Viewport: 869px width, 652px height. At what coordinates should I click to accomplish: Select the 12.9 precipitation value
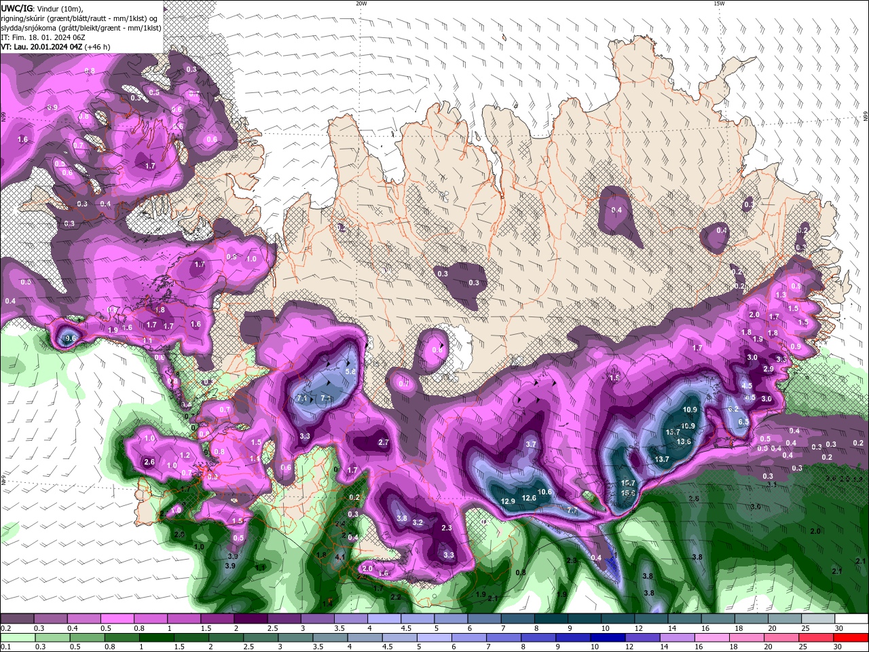coord(508,501)
